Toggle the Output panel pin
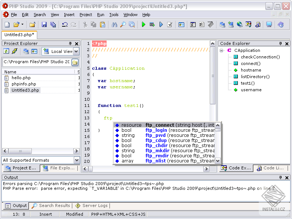 tap(281, 177)
